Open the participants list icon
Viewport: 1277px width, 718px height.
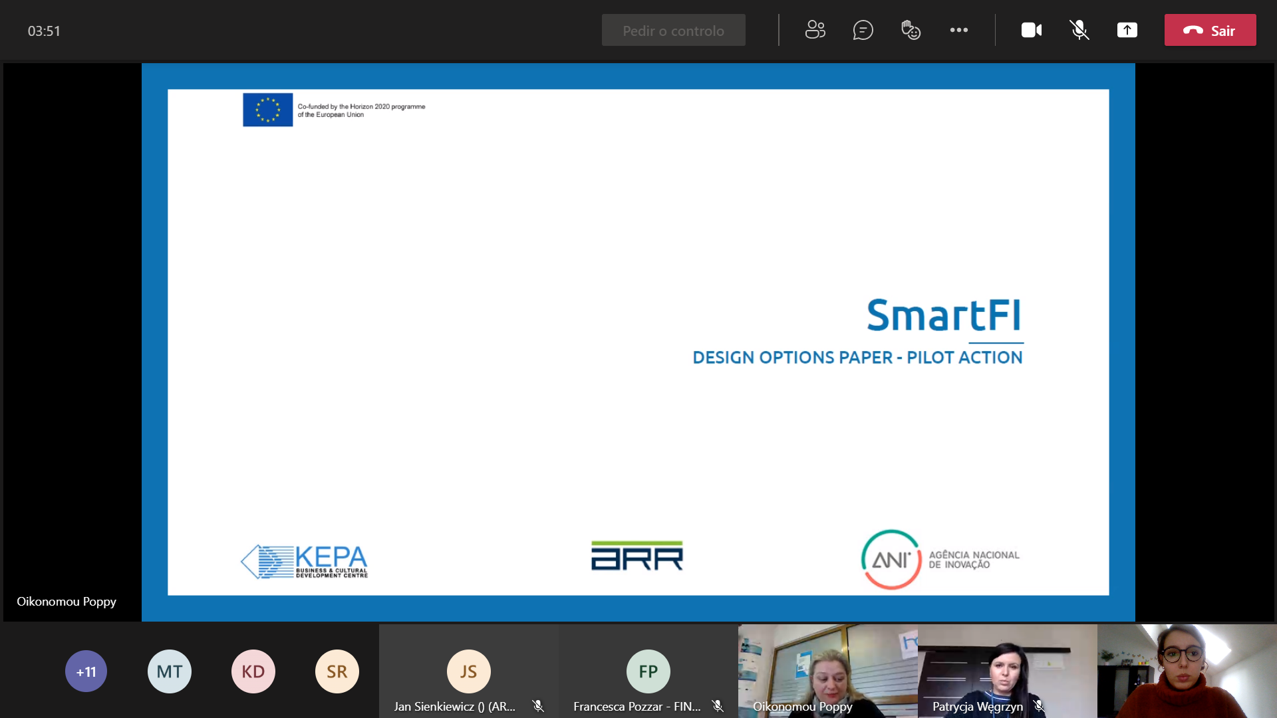815,30
